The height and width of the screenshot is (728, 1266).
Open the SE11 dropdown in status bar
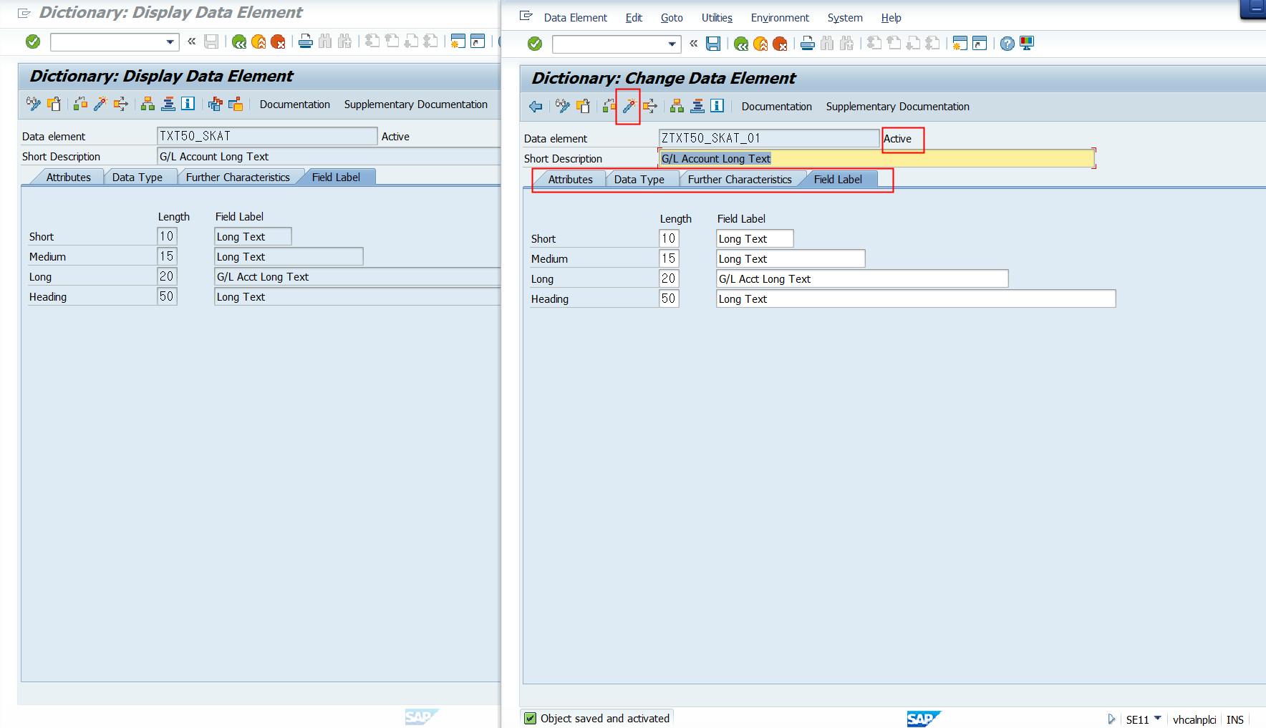pyautogui.click(x=1158, y=718)
